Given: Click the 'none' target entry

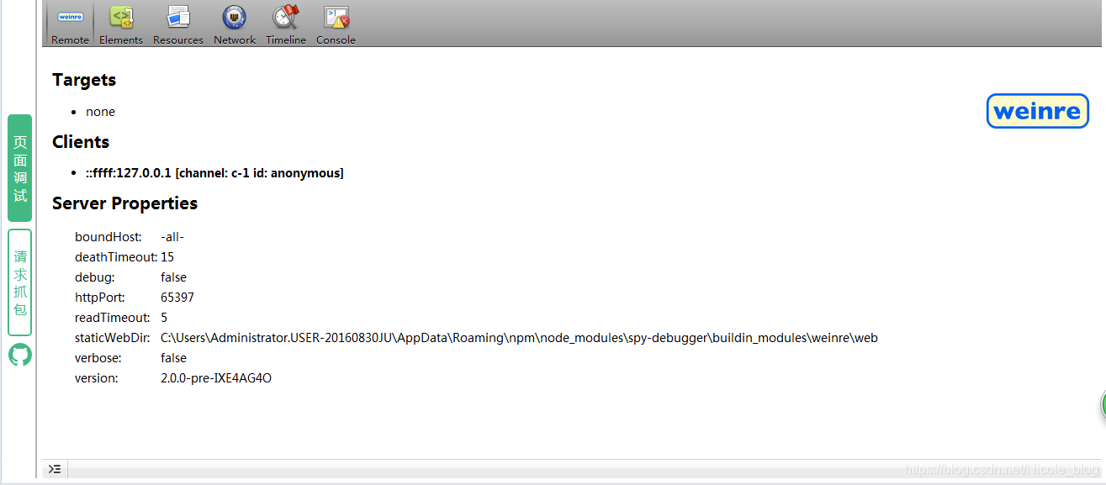Looking at the screenshot, I should click(x=100, y=112).
